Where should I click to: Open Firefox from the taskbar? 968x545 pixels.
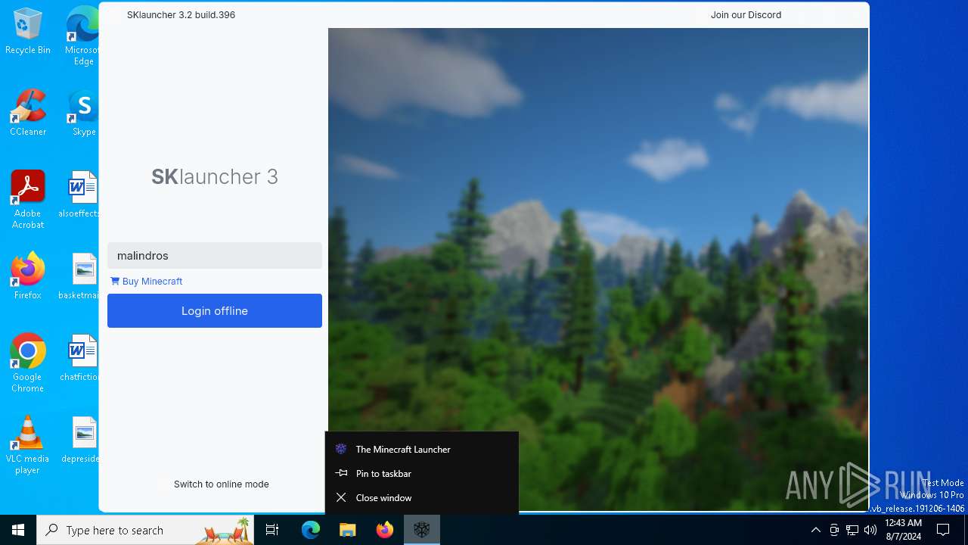click(385, 530)
